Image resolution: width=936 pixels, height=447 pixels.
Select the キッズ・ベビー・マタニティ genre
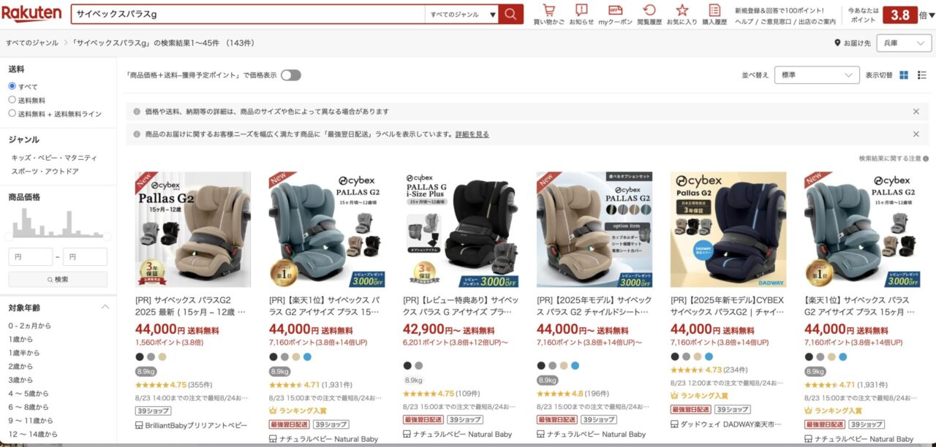[x=53, y=158]
